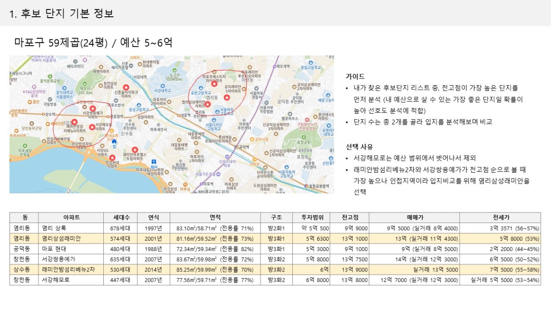This screenshot has width=551, height=310.
Task: Click the 선택 사유 heading
Action: click(x=359, y=147)
